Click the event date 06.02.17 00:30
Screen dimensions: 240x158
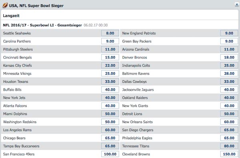pos(96,25)
